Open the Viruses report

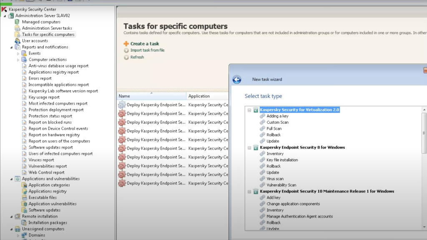coord(41,160)
